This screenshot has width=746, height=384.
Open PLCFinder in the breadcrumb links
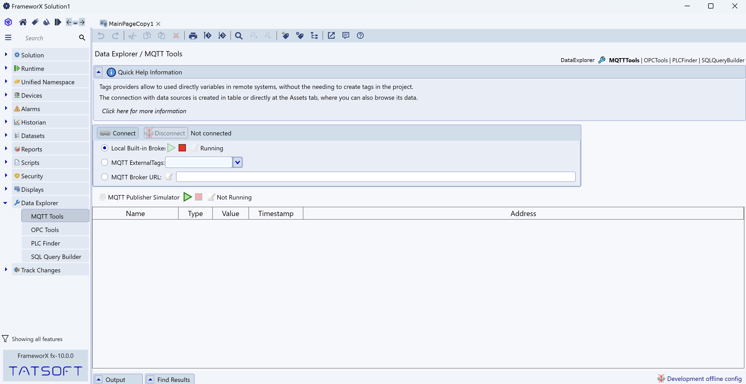(685, 60)
